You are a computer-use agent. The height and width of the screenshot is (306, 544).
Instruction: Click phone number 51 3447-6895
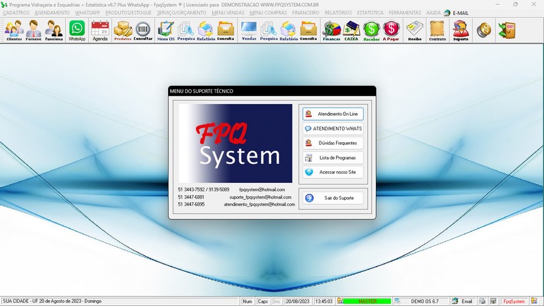[x=191, y=205]
